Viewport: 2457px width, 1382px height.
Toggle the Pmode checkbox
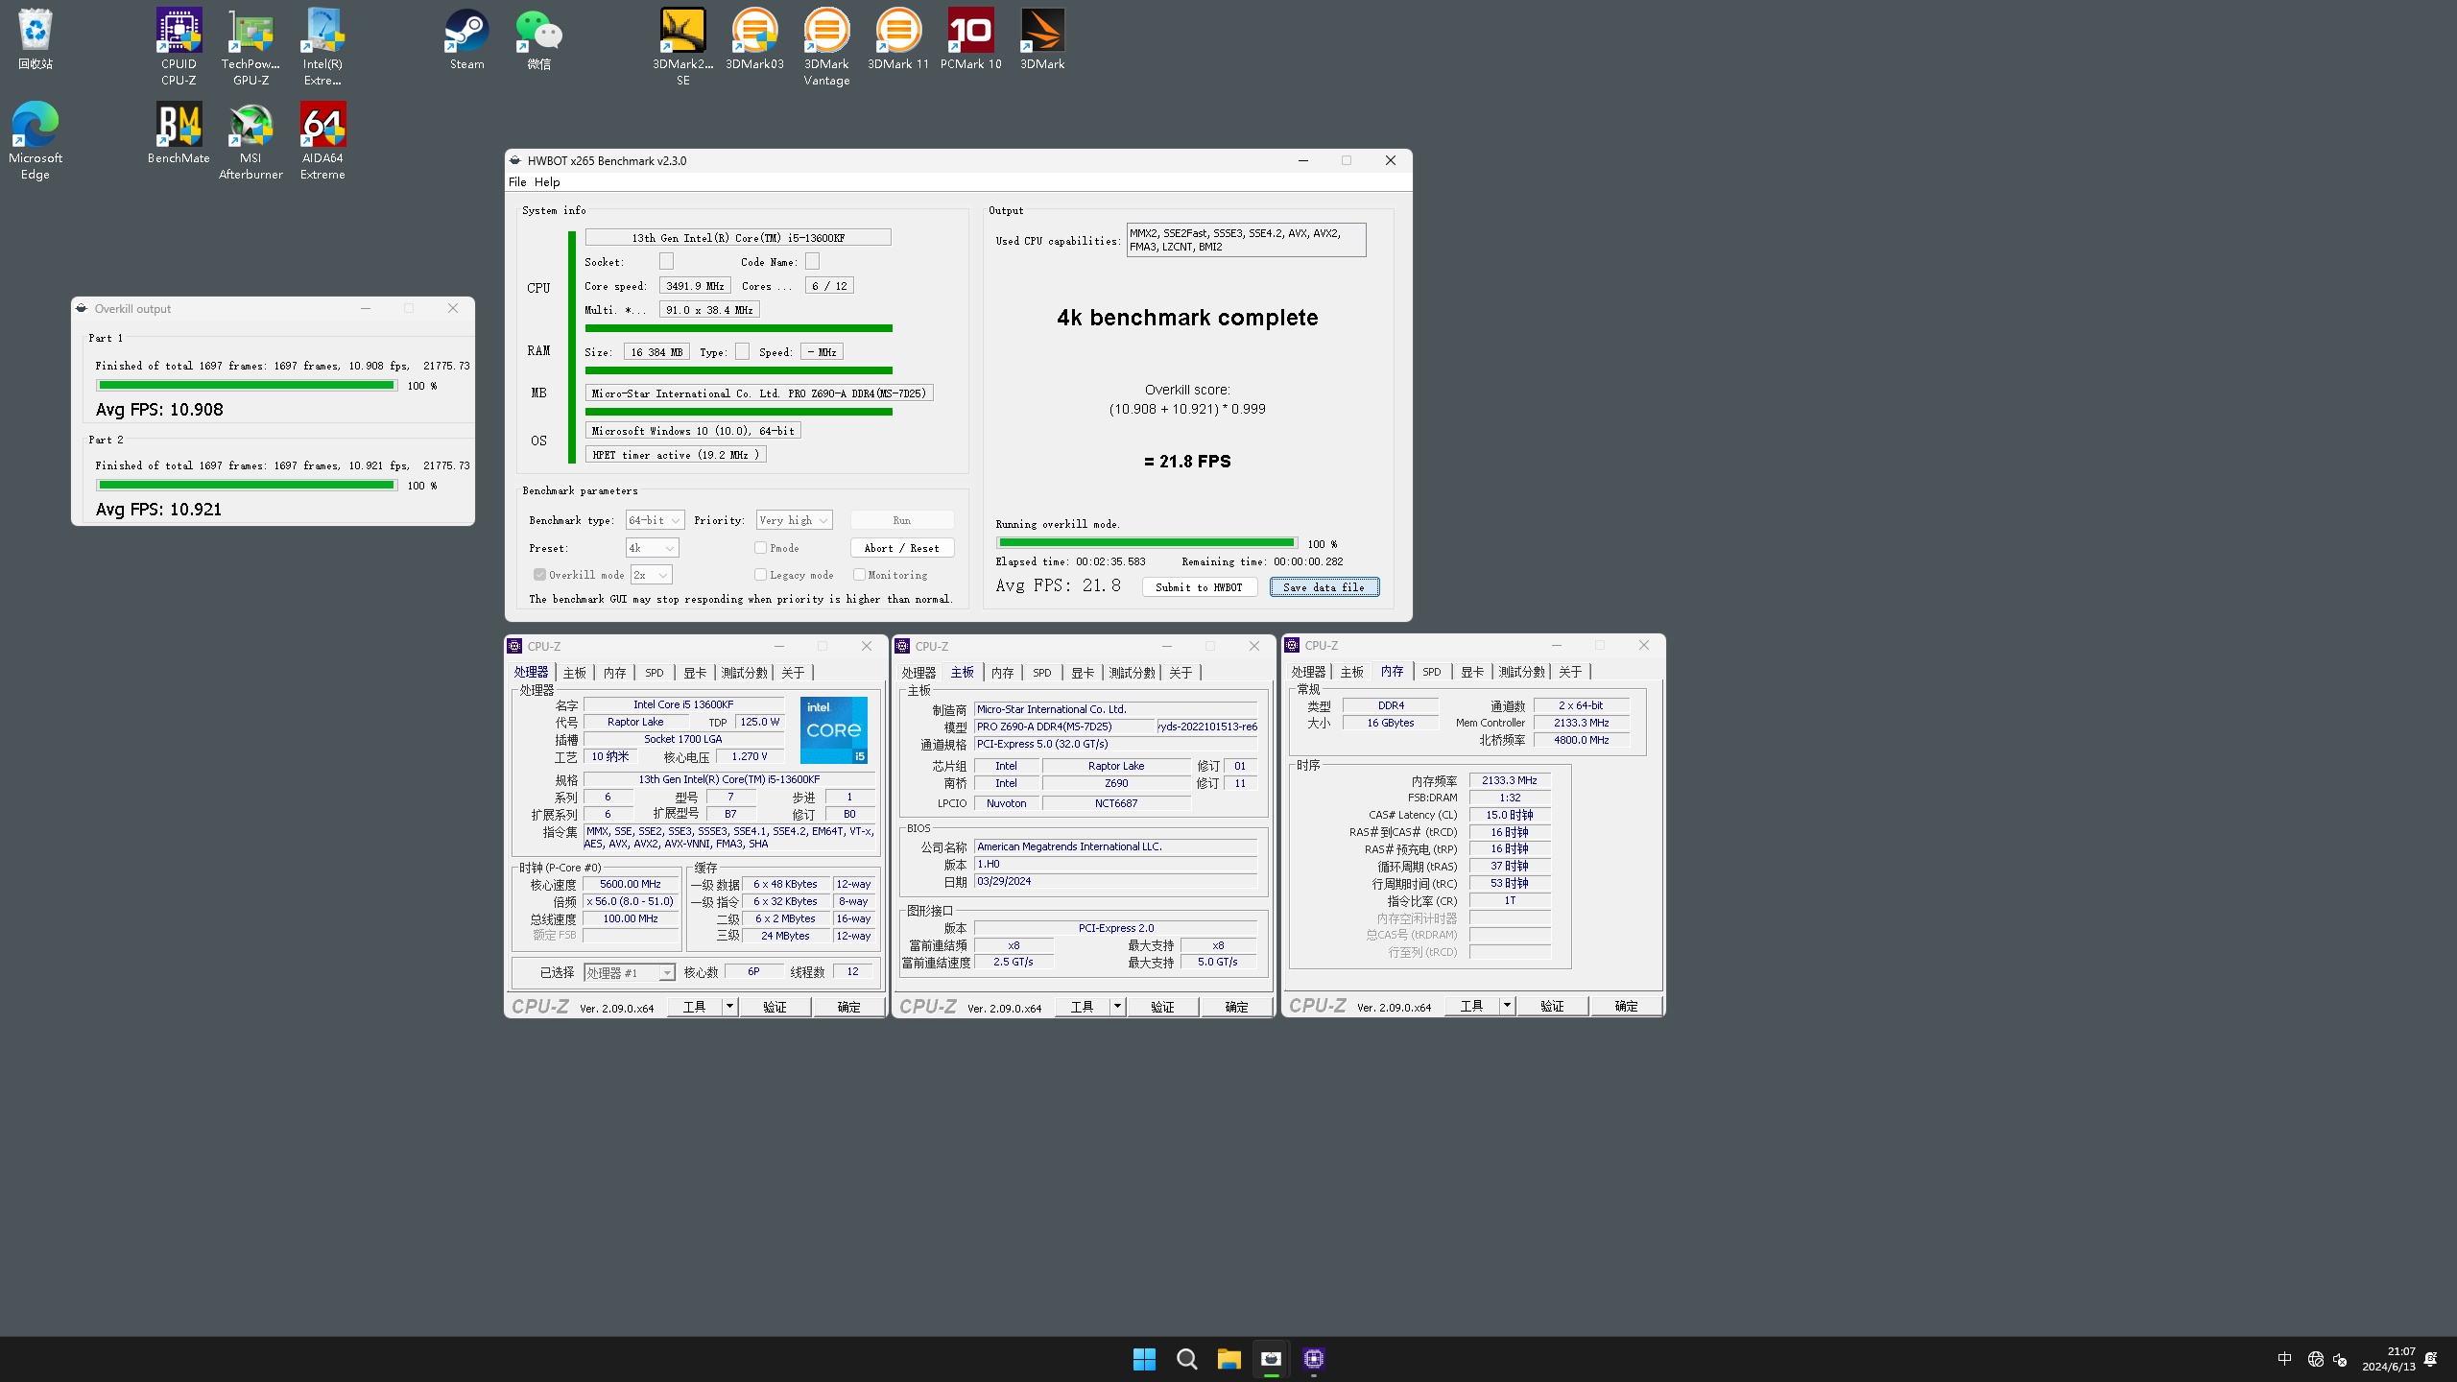[760, 548]
